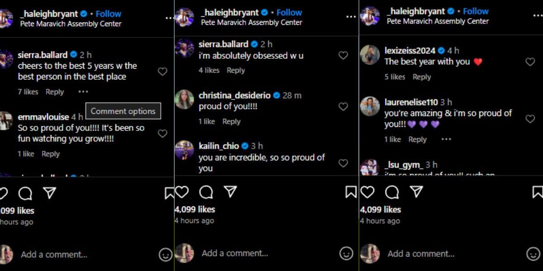The width and height of the screenshot is (543, 271).
Task: Toggle like on sierra.ballard's comment heart
Action: pos(343,55)
